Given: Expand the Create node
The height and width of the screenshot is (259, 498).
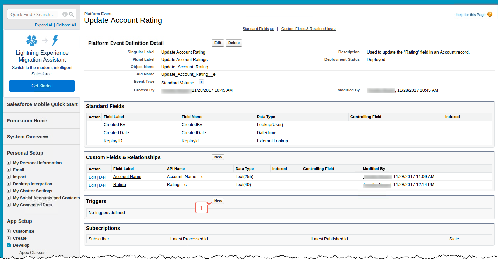Looking at the screenshot, I should click(9, 238).
